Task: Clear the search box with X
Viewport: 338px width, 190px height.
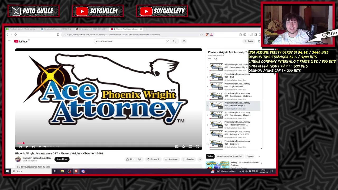Action: 167,41
